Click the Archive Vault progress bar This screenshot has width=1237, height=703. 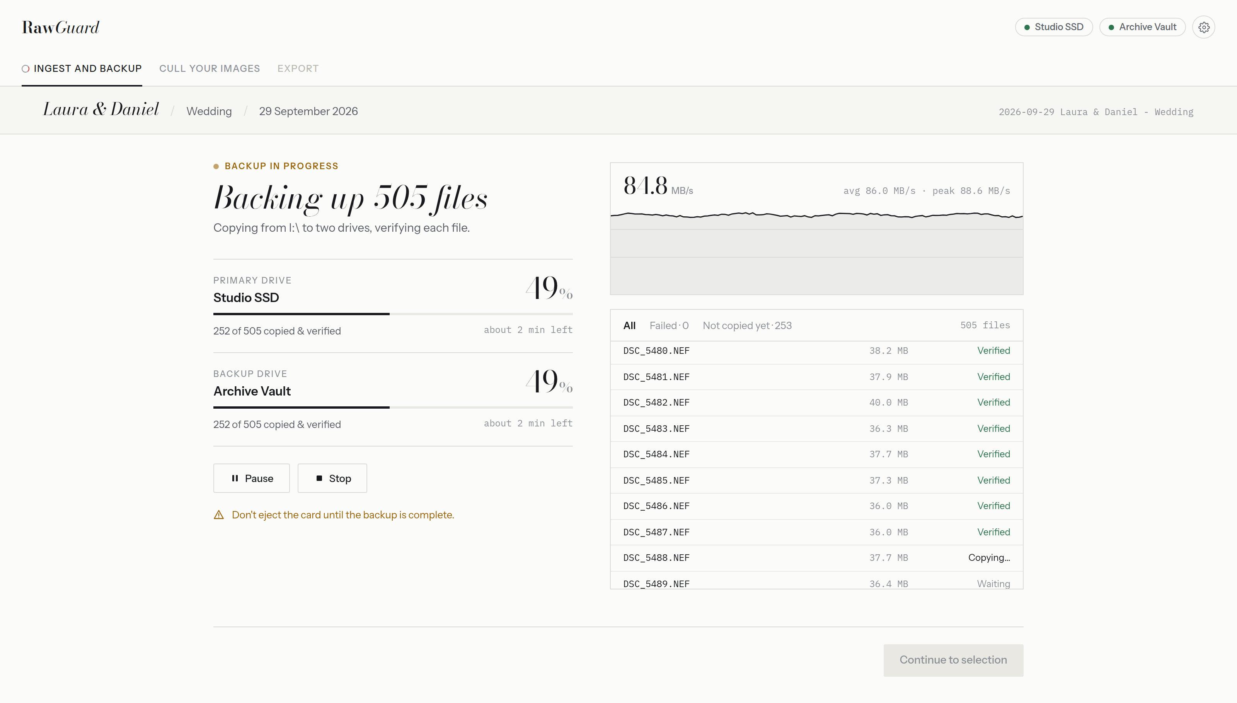[x=393, y=408]
